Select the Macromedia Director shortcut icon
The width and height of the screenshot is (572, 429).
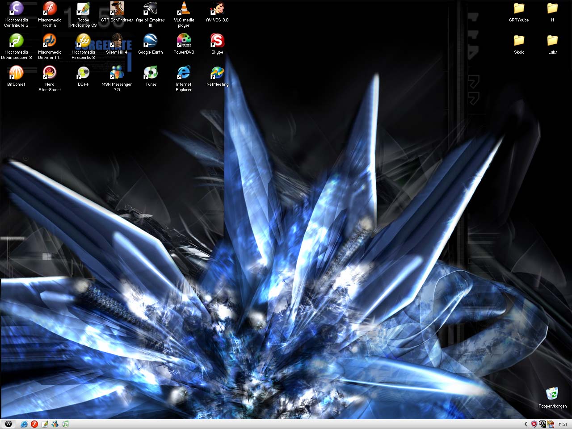[x=50, y=46]
